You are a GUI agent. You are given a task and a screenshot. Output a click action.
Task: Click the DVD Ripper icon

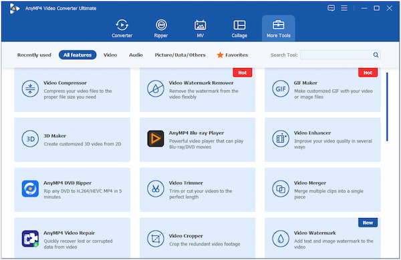pos(30,189)
